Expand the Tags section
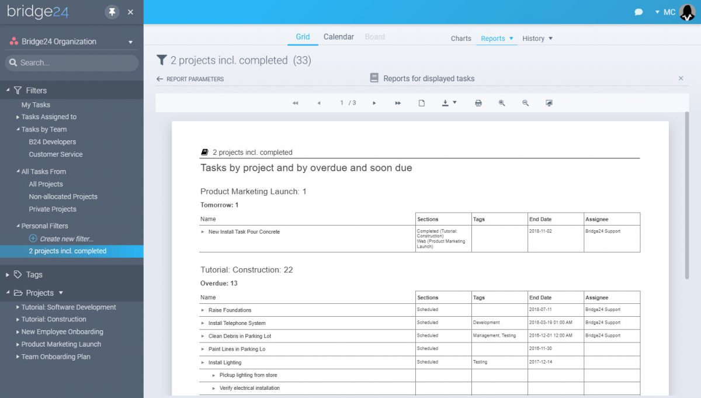This screenshot has width=701, height=398. (x=8, y=275)
